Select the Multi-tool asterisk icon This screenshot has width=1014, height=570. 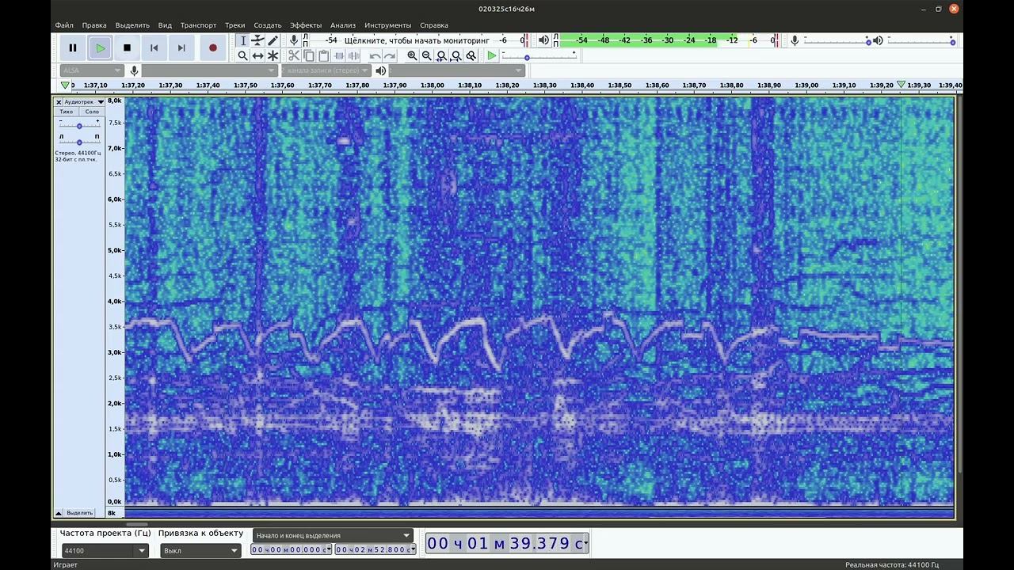click(x=273, y=55)
